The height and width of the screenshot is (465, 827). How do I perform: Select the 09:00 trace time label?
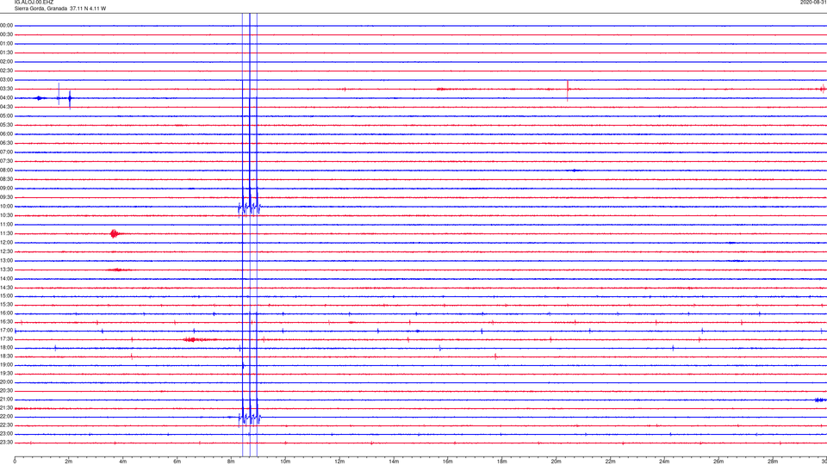click(x=6, y=188)
